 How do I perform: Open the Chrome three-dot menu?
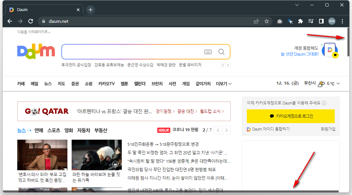click(x=342, y=21)
